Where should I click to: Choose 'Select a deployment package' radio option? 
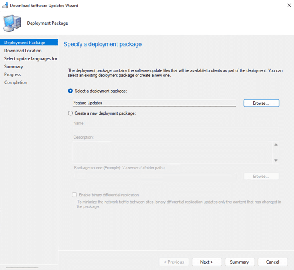coord(70,91)
